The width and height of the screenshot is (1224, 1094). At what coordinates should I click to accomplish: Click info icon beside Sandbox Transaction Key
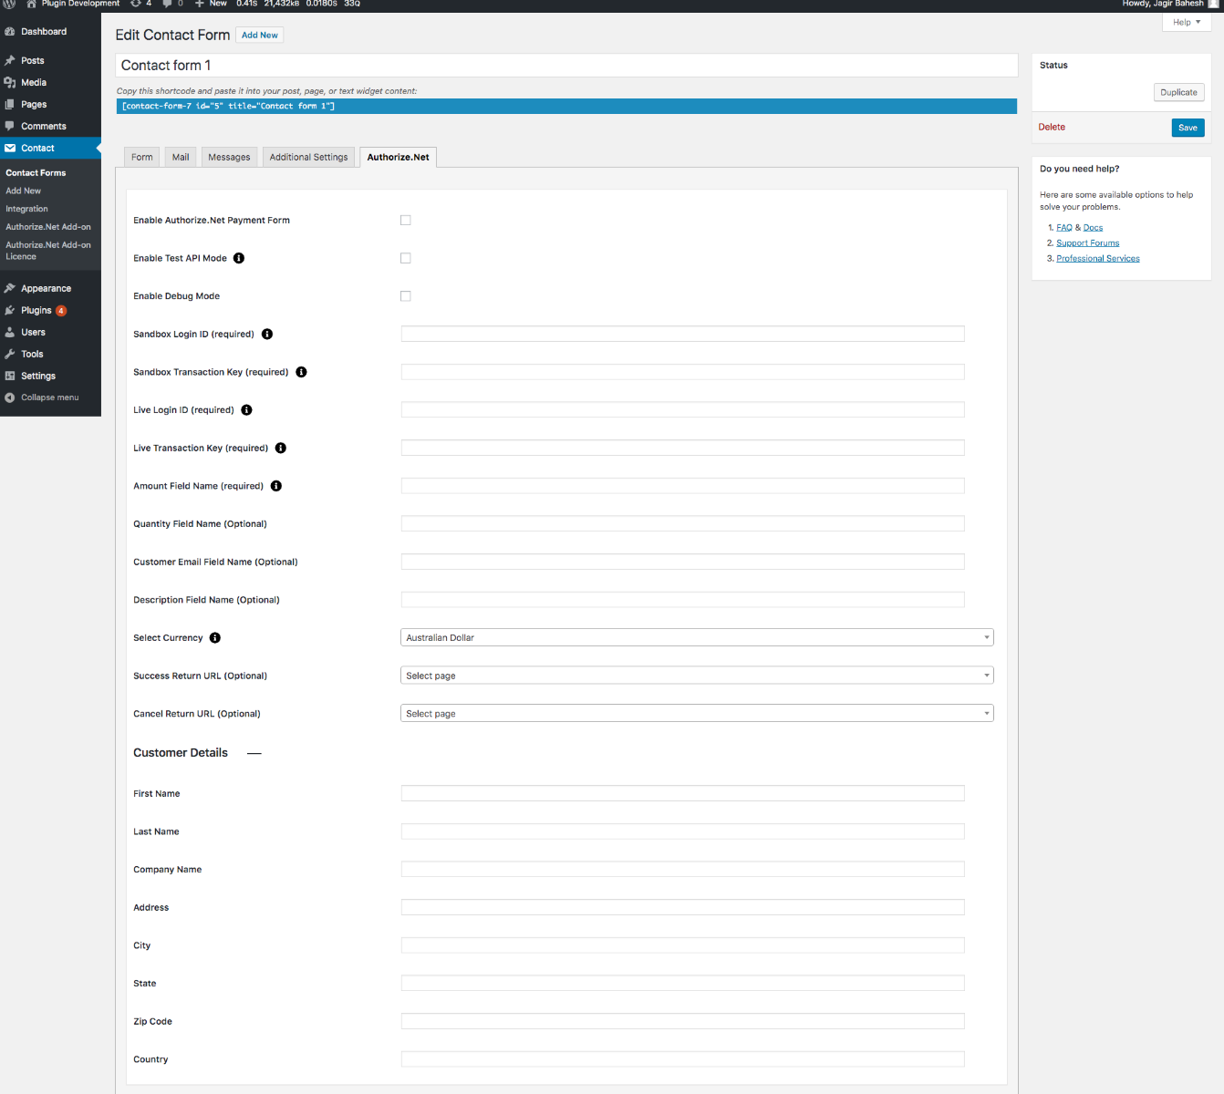pos(301,372)
